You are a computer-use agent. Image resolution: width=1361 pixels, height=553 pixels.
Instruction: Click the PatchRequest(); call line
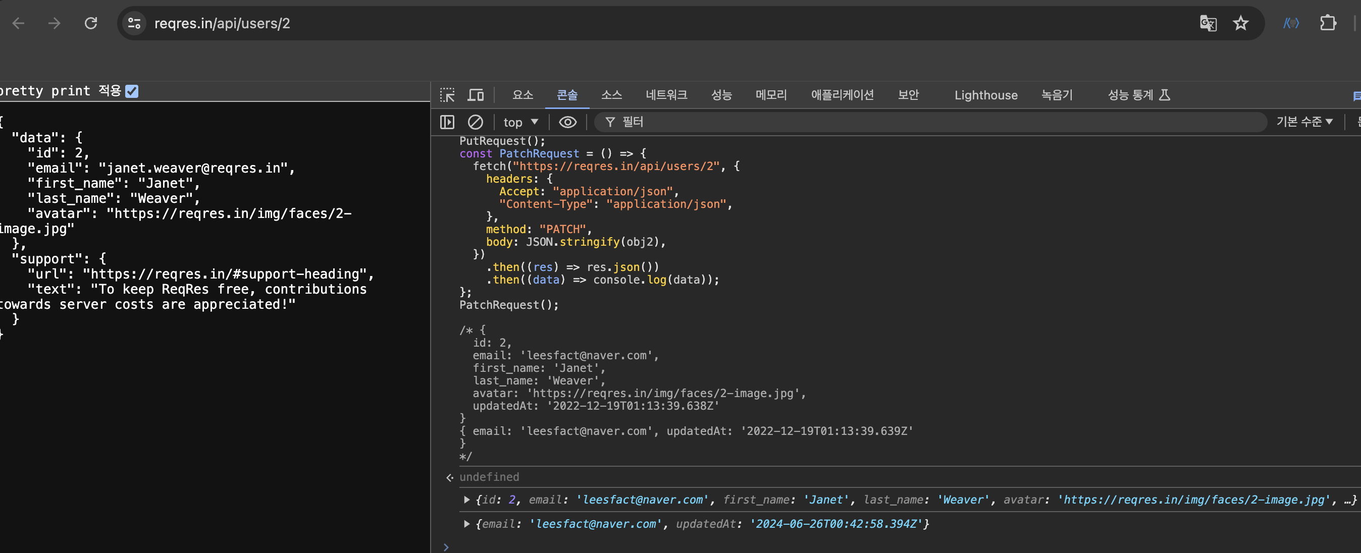coord(509,305)
